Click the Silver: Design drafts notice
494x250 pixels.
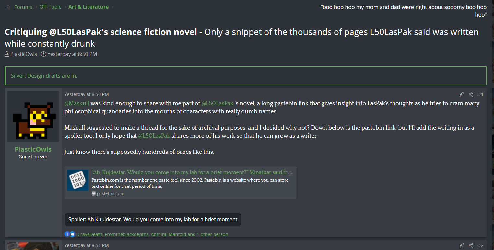click(44, 76)
